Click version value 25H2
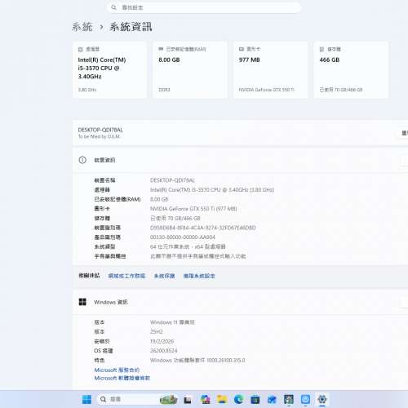The height and width of the screenshot is (408, 408). 157,332
